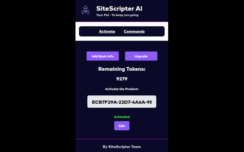Click the black margin left of the popup
244x152 pixels.
38,76
